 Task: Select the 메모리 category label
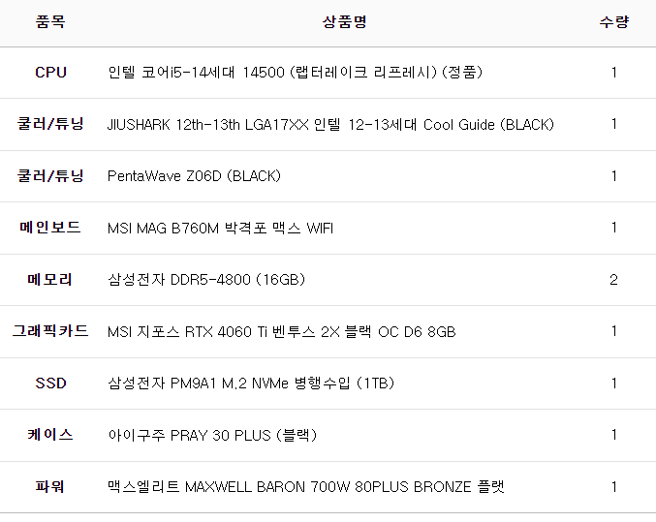point(50,280)
